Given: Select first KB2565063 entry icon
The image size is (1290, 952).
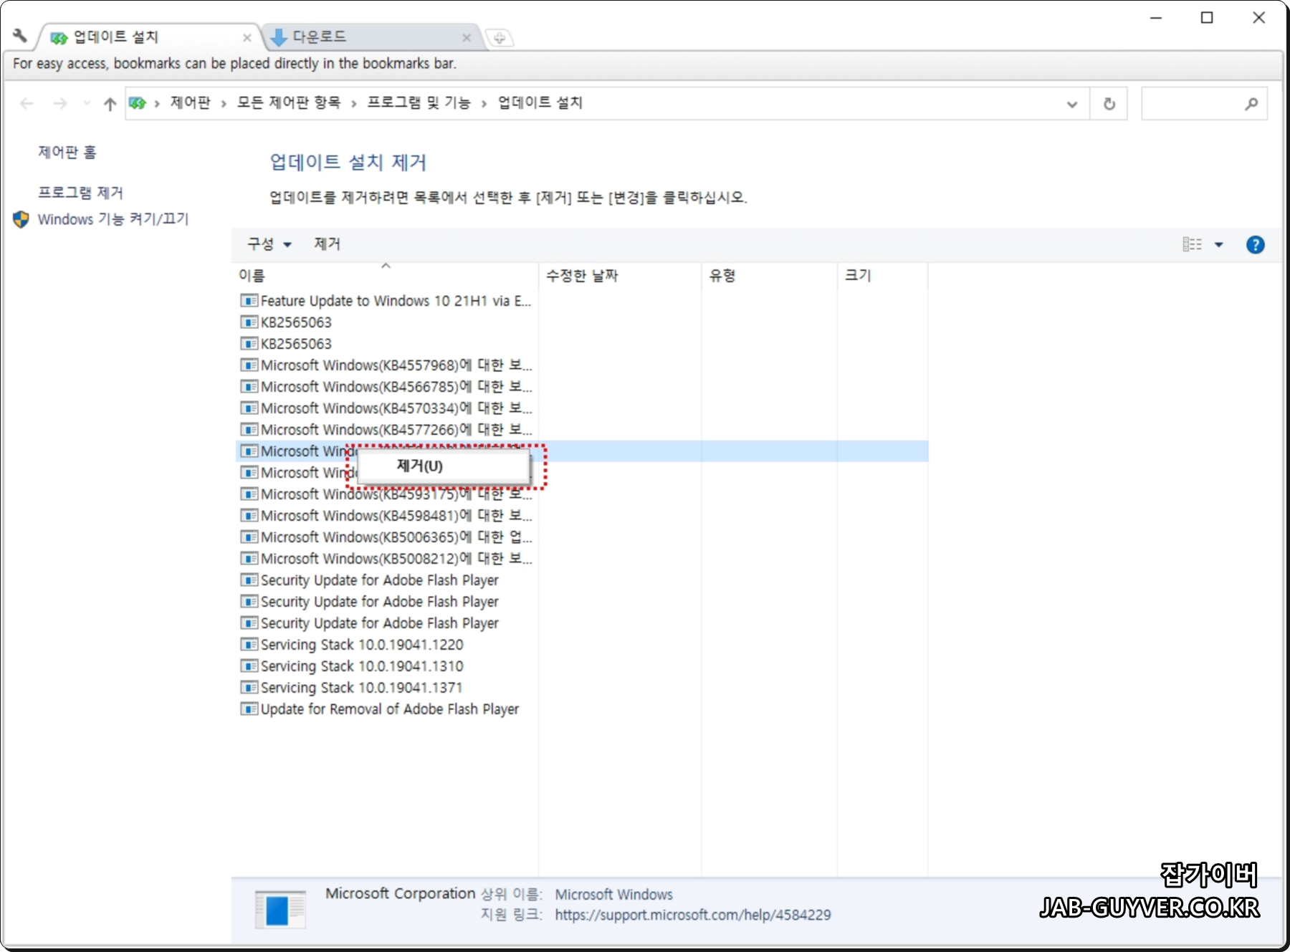Looking at the screenshot, I should (x=249, y=322).
